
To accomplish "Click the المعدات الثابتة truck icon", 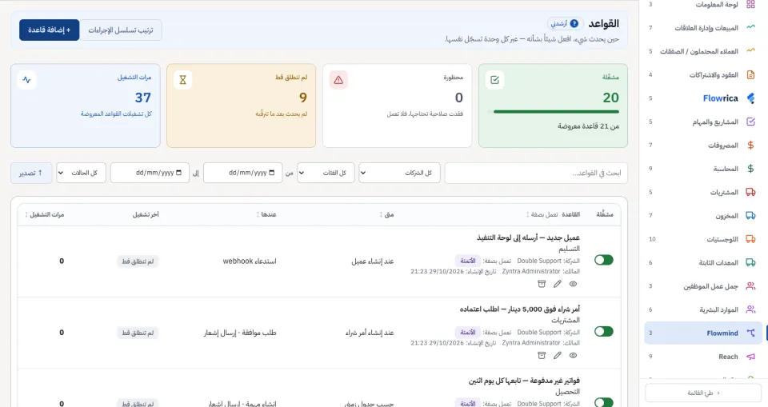I will click(750, 262).
